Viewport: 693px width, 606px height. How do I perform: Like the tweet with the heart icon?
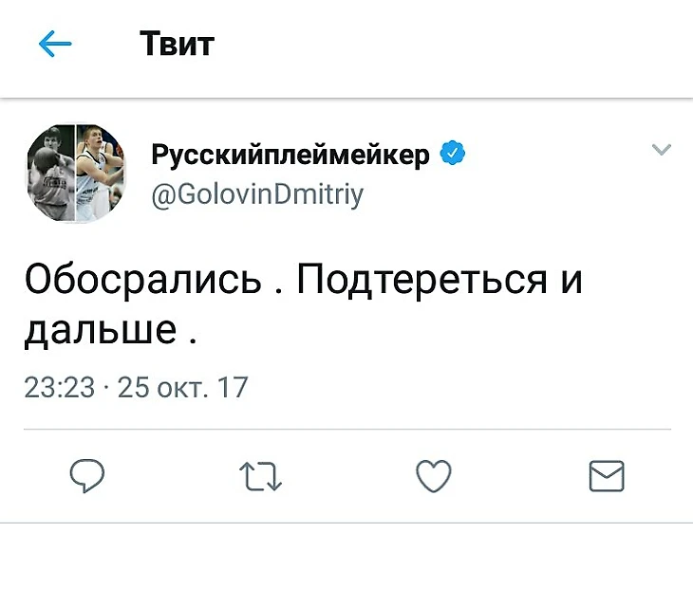[x=434, y=476]
